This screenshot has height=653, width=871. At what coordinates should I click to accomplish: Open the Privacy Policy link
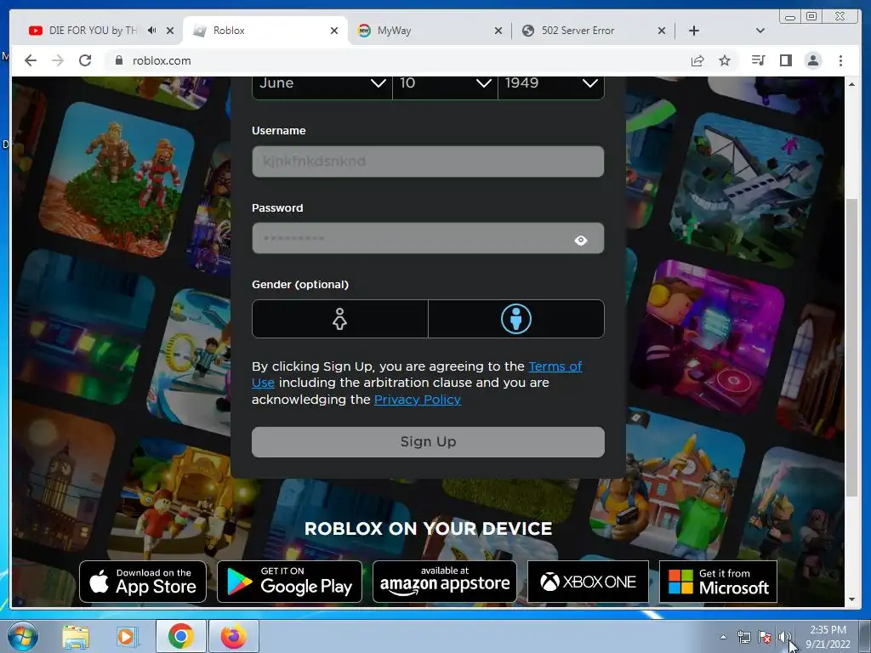417,400
